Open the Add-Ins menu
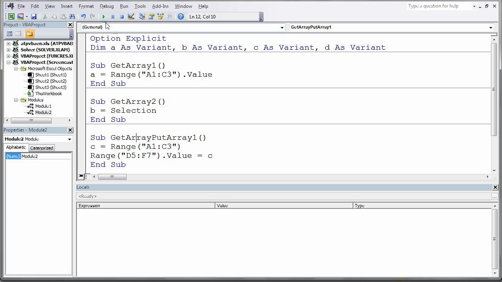502x282 pixels. (160, 6)
